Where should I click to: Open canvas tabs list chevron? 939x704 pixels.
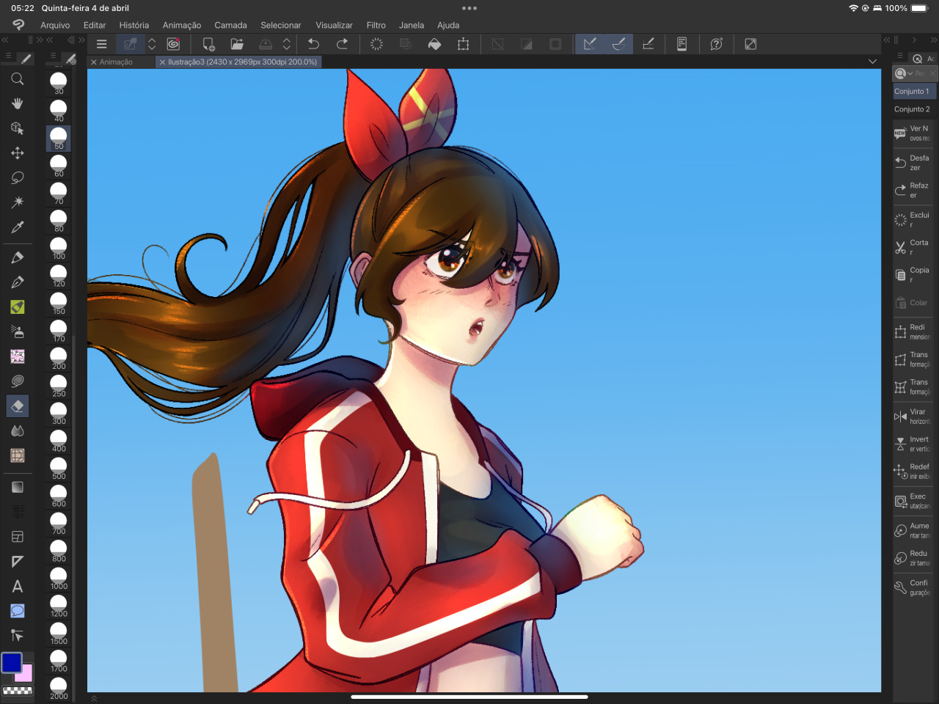(872, 62)
